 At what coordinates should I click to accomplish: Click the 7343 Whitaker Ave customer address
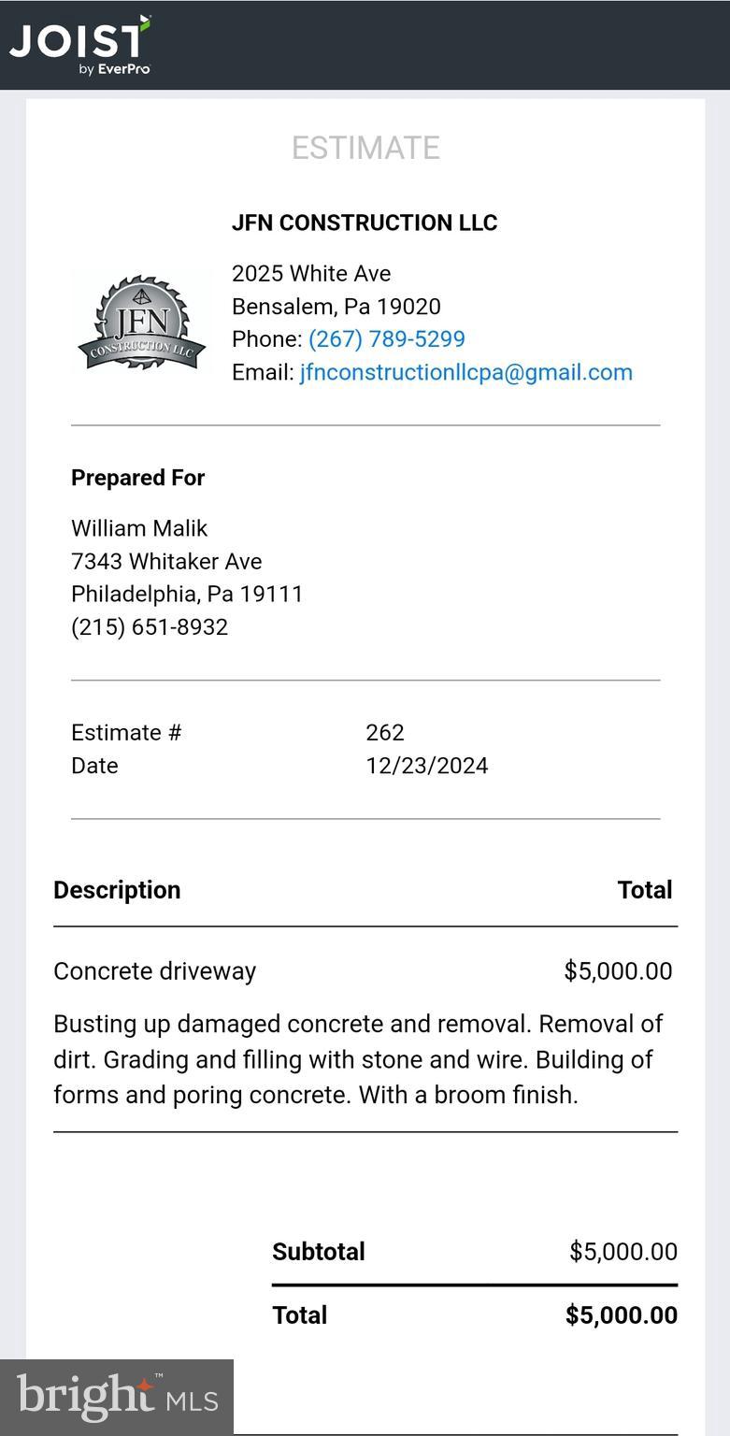click(x=166, y=561)
